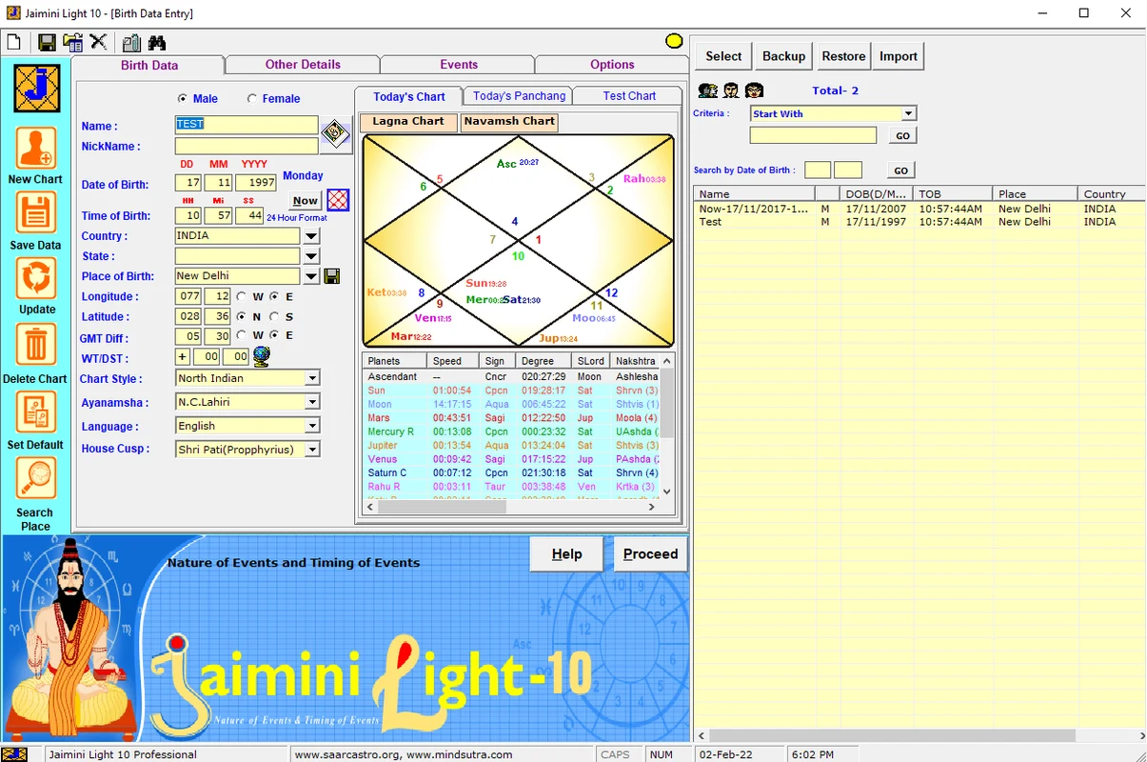Viewport: 1147px width, 762px height.
Task: Click the crossed-square chart icon beside Now
Action: coord(338,200)
